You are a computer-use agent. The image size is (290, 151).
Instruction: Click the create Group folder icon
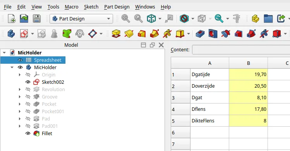pyautogui.click(x=268, y=19)
